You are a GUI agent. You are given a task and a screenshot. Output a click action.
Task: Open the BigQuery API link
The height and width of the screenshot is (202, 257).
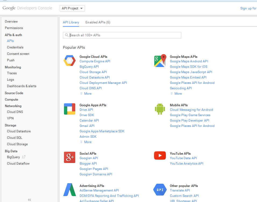tap(89, 67)
